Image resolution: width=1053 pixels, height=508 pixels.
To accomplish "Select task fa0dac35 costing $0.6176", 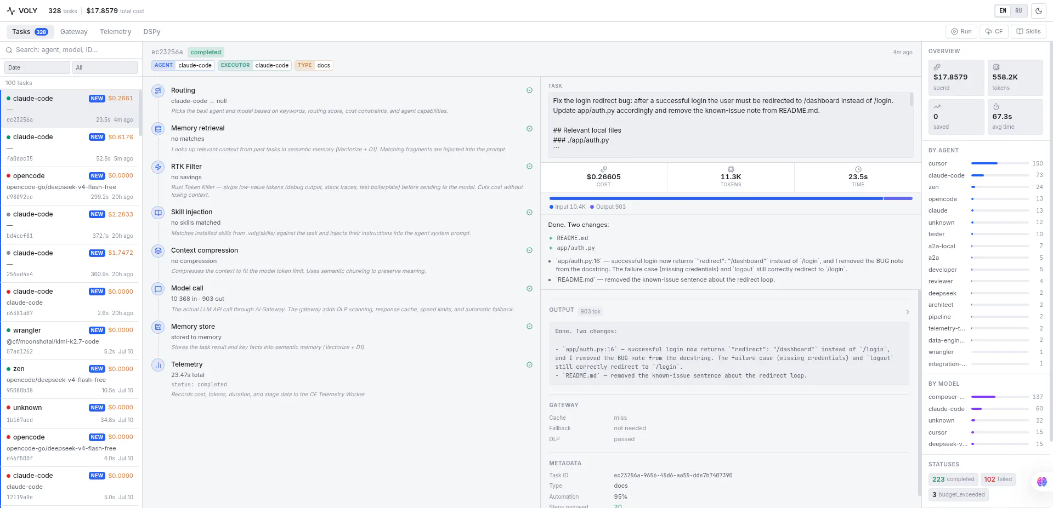I will pyautogui.click(x=70, y=147).
